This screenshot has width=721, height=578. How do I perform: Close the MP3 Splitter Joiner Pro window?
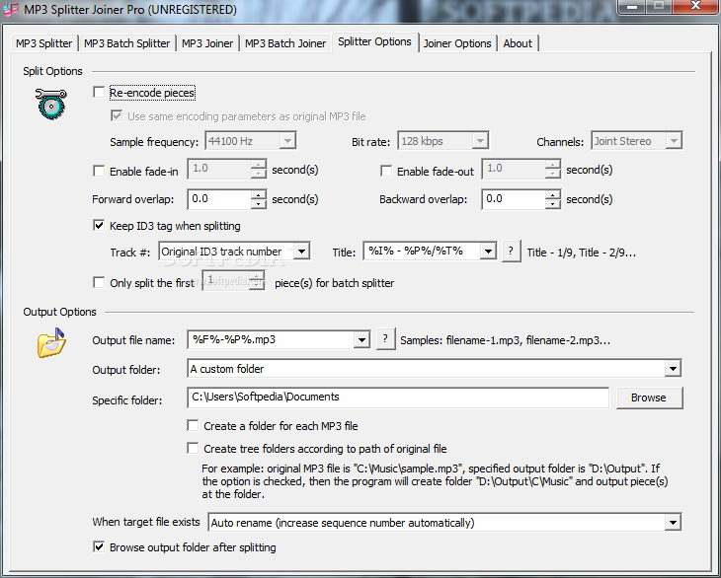click(x=695, y=7)
